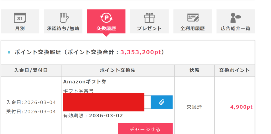The image size is (271, 134).
Task: Open the 全利用履歴 tab
Action: point(193,29)
